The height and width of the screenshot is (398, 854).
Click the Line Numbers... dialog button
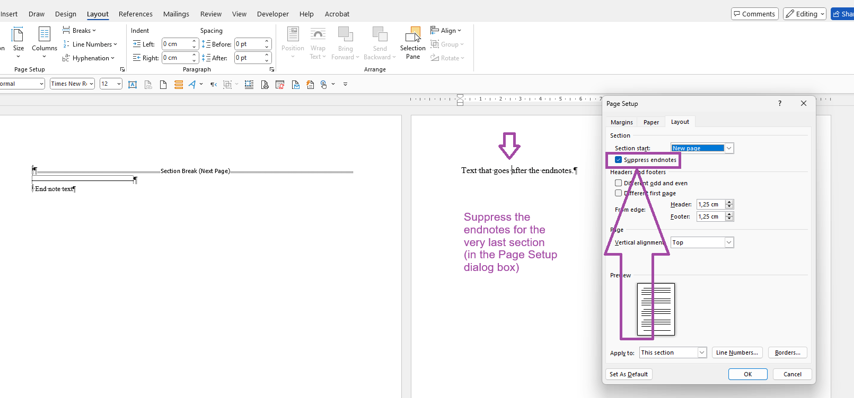tap(737, 352)
